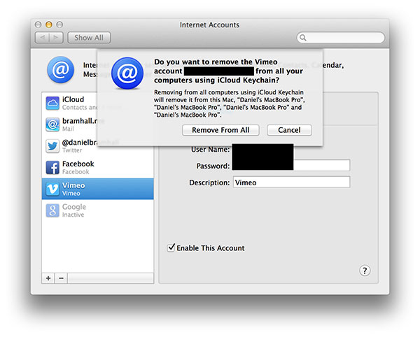Click the iCloud cloud icon in accounts list
Image resolution: width=420 pixels, height=337 pixels.
tap(52, 103)
